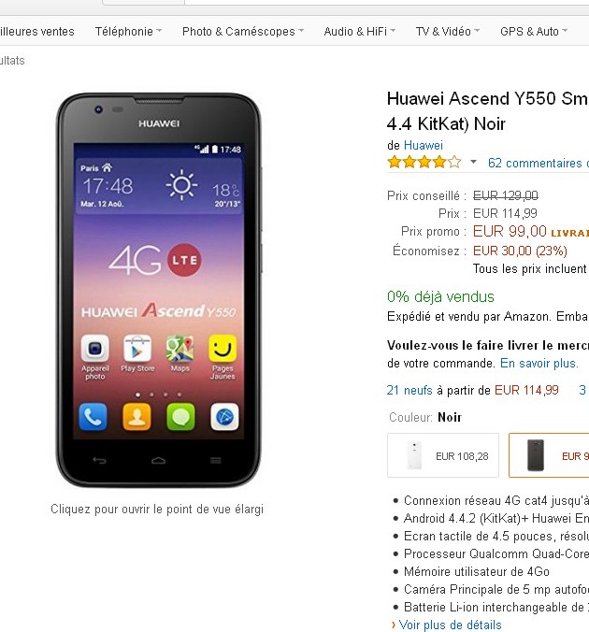The image size is (589, 632).
Task: Click the Voir plus chevron arrow
Action: tap(394, 625)
